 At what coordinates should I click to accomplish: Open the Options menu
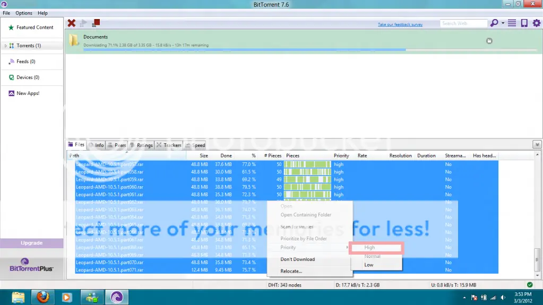[23, 13]
